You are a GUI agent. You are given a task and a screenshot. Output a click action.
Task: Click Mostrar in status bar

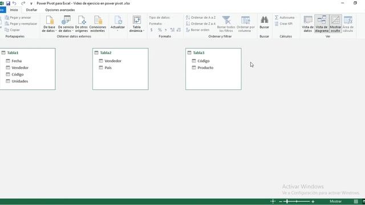coord(336,202)
